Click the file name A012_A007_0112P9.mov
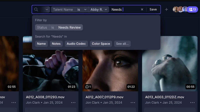This screenshot has height=112, width=200. tap(104, 97)
